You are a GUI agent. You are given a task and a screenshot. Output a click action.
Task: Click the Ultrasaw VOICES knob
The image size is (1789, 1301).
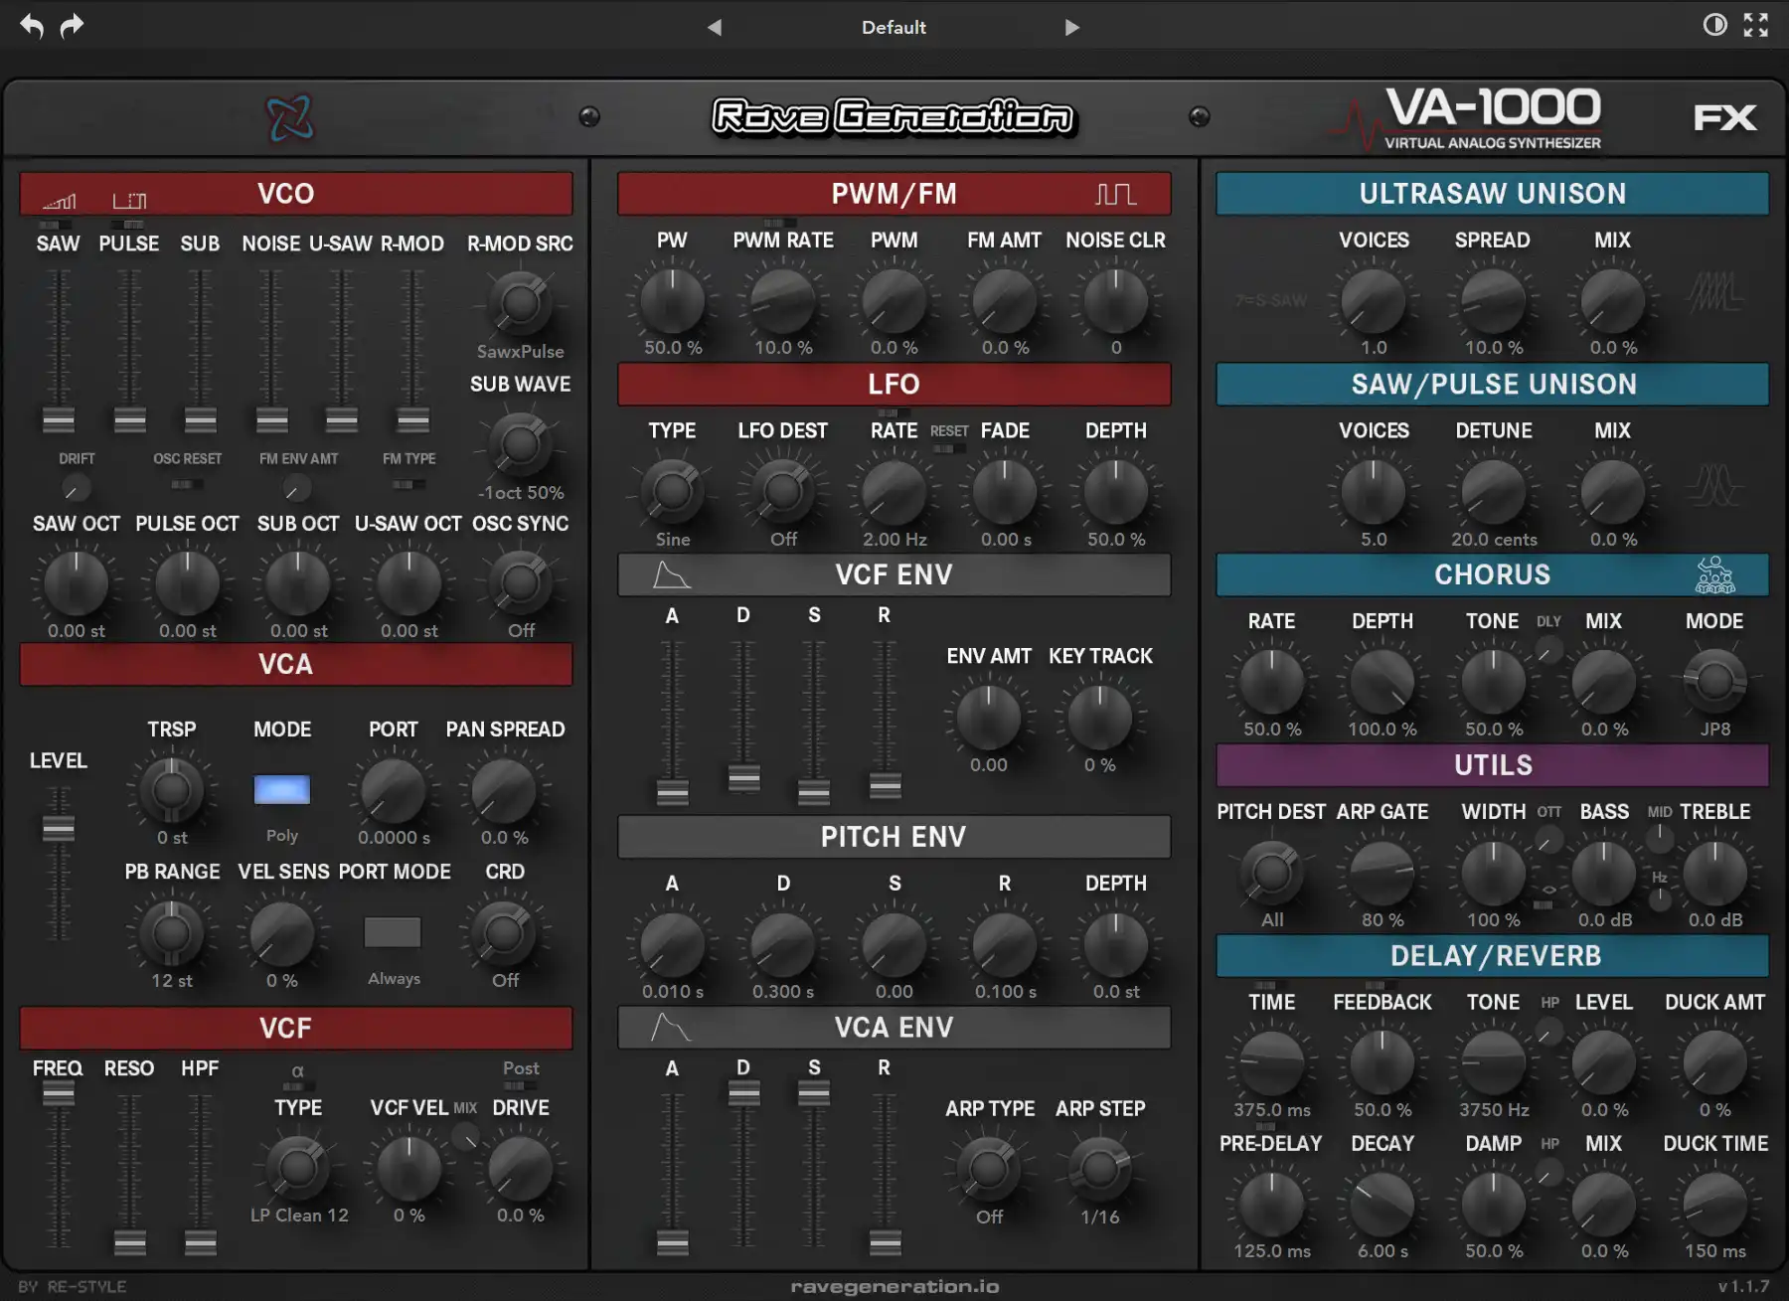click(1373, 300)
